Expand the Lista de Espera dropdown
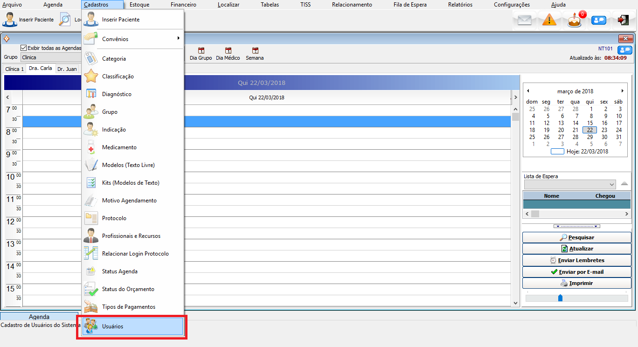 (x=612, y=185)
